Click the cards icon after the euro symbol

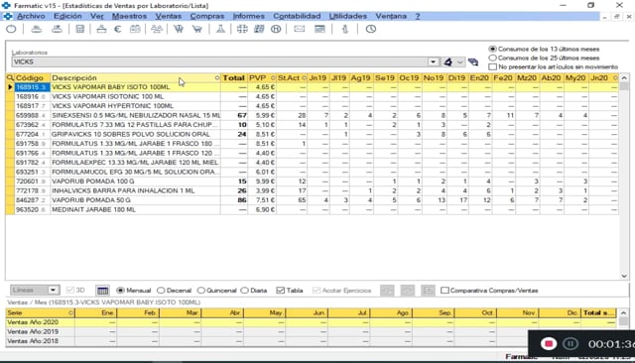coord(135,29)
